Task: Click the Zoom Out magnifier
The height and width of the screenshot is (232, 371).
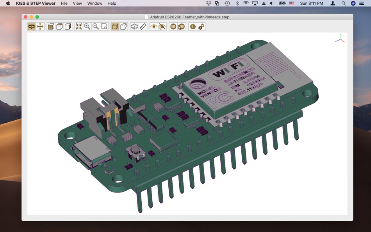Action: pos(96,27)
